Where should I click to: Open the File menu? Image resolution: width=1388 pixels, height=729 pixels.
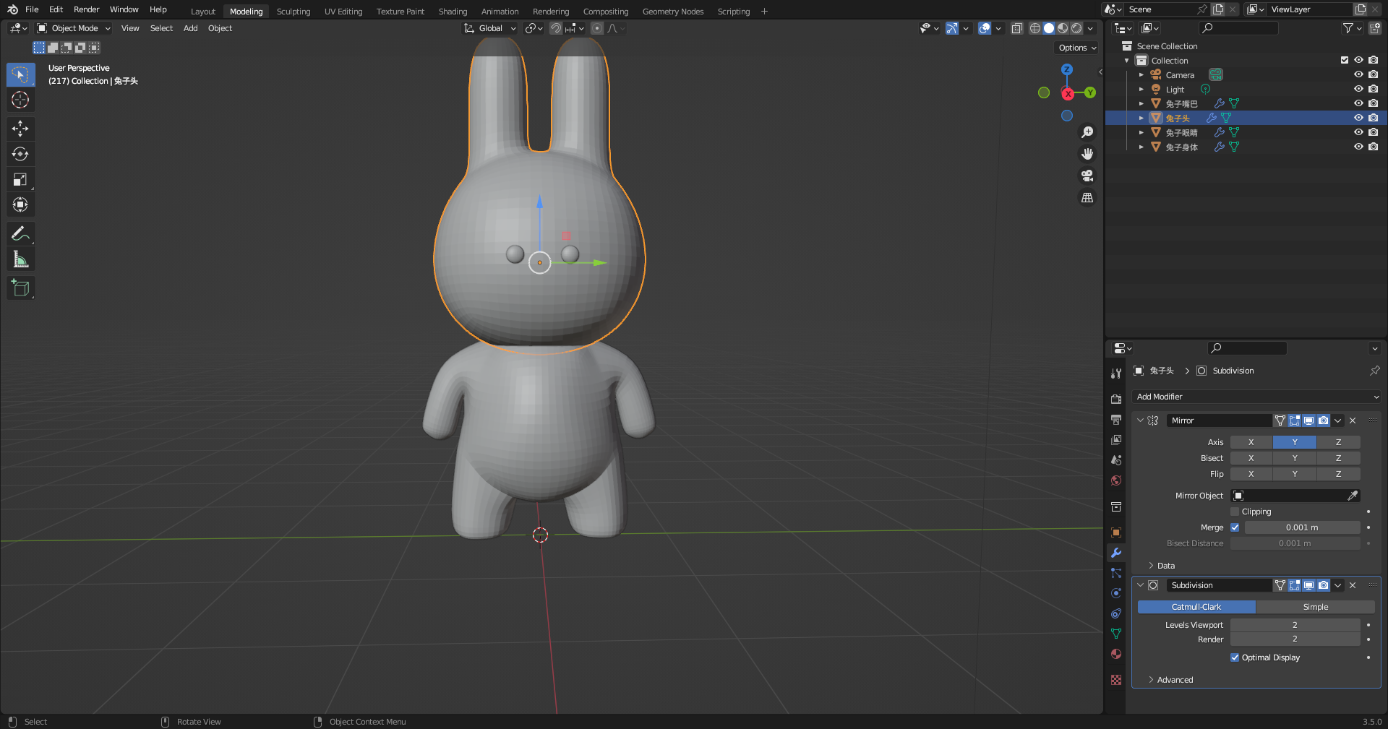pyautogui.click(x=32, y=9)
